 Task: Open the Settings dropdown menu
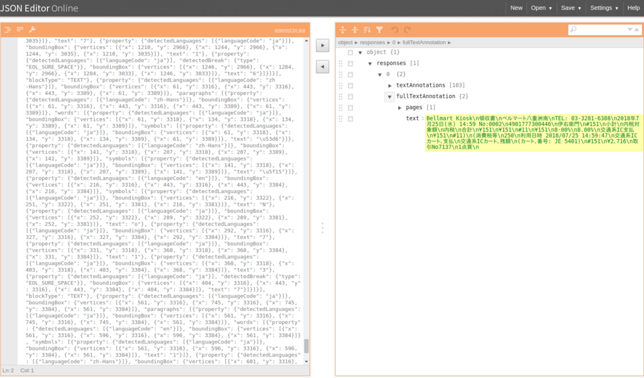coord(604,8)
